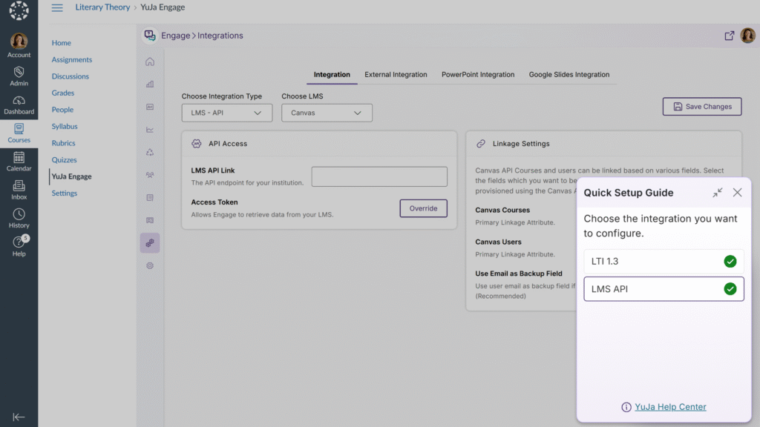Click the Override access token button
This screenshot has height=427, width=760.
[423, 208]
